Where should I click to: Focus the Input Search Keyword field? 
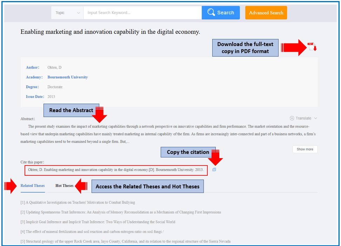(142, 13)
